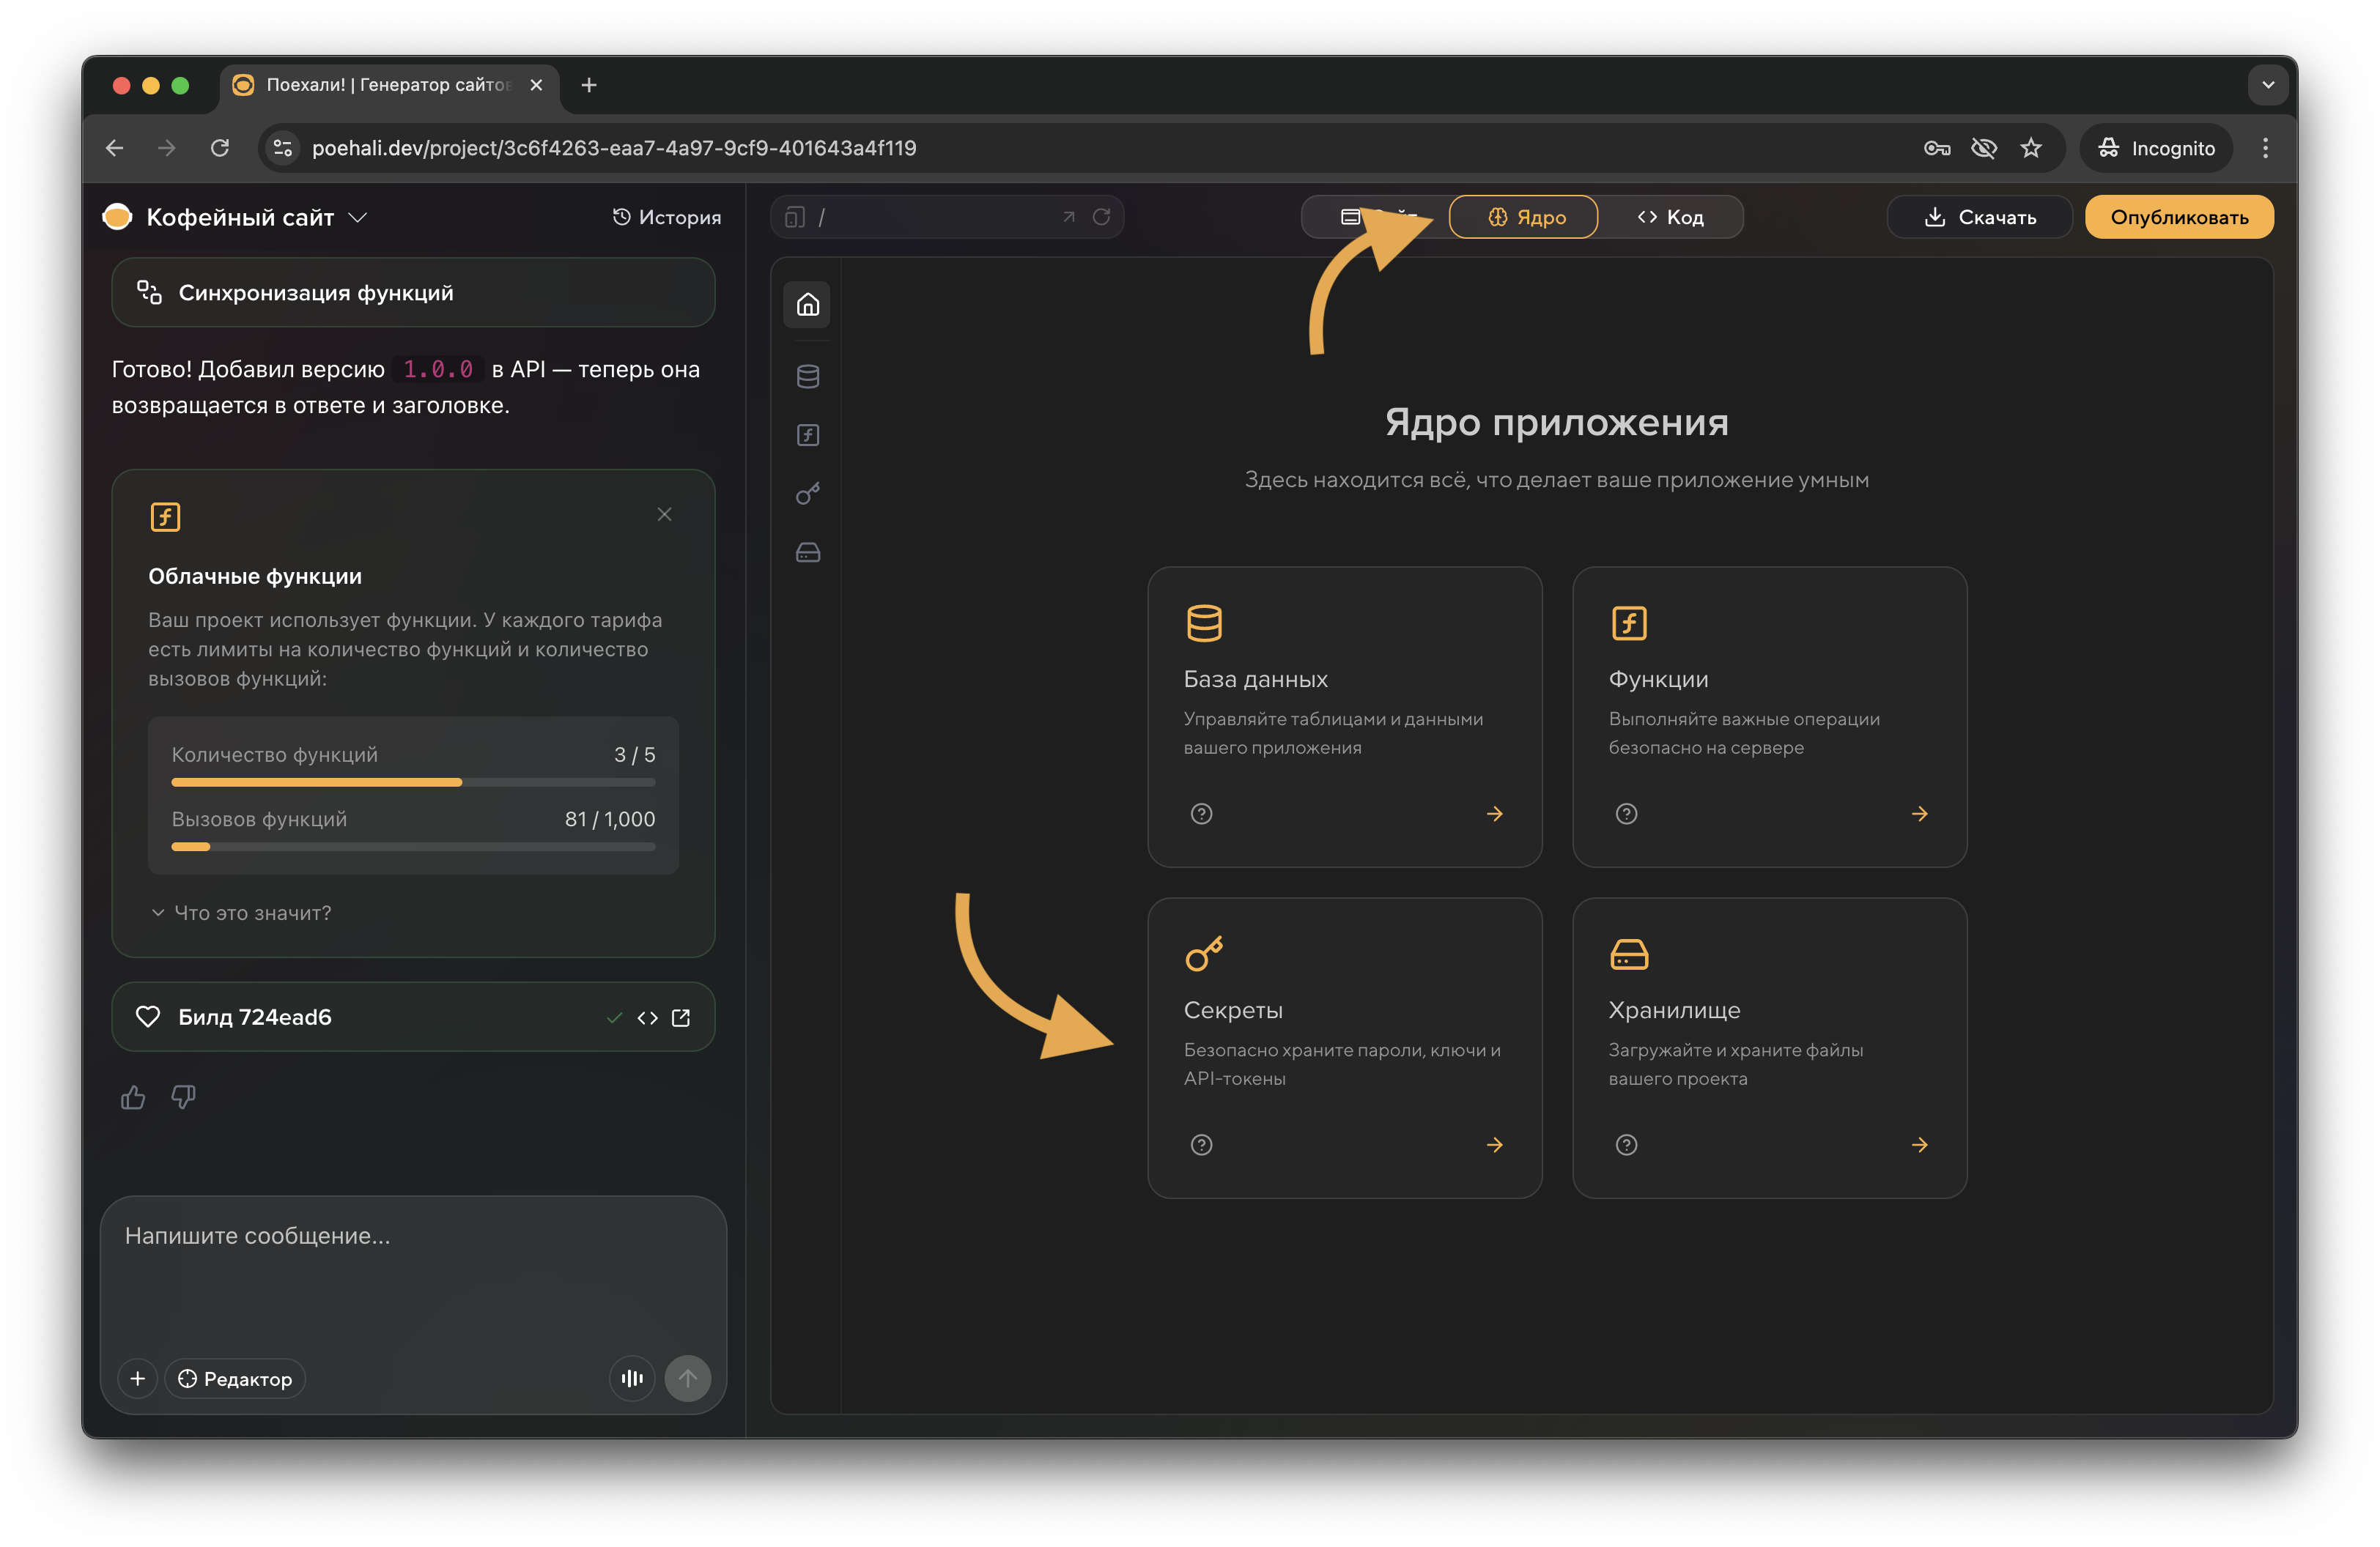Dislike the response with thumbs down
Viewport: 2380px width, 1547px height.
183,1097
